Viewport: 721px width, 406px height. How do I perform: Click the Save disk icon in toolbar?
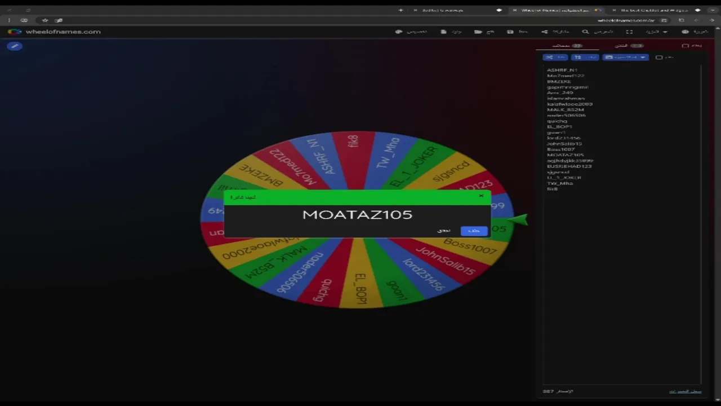click(510, 32)
